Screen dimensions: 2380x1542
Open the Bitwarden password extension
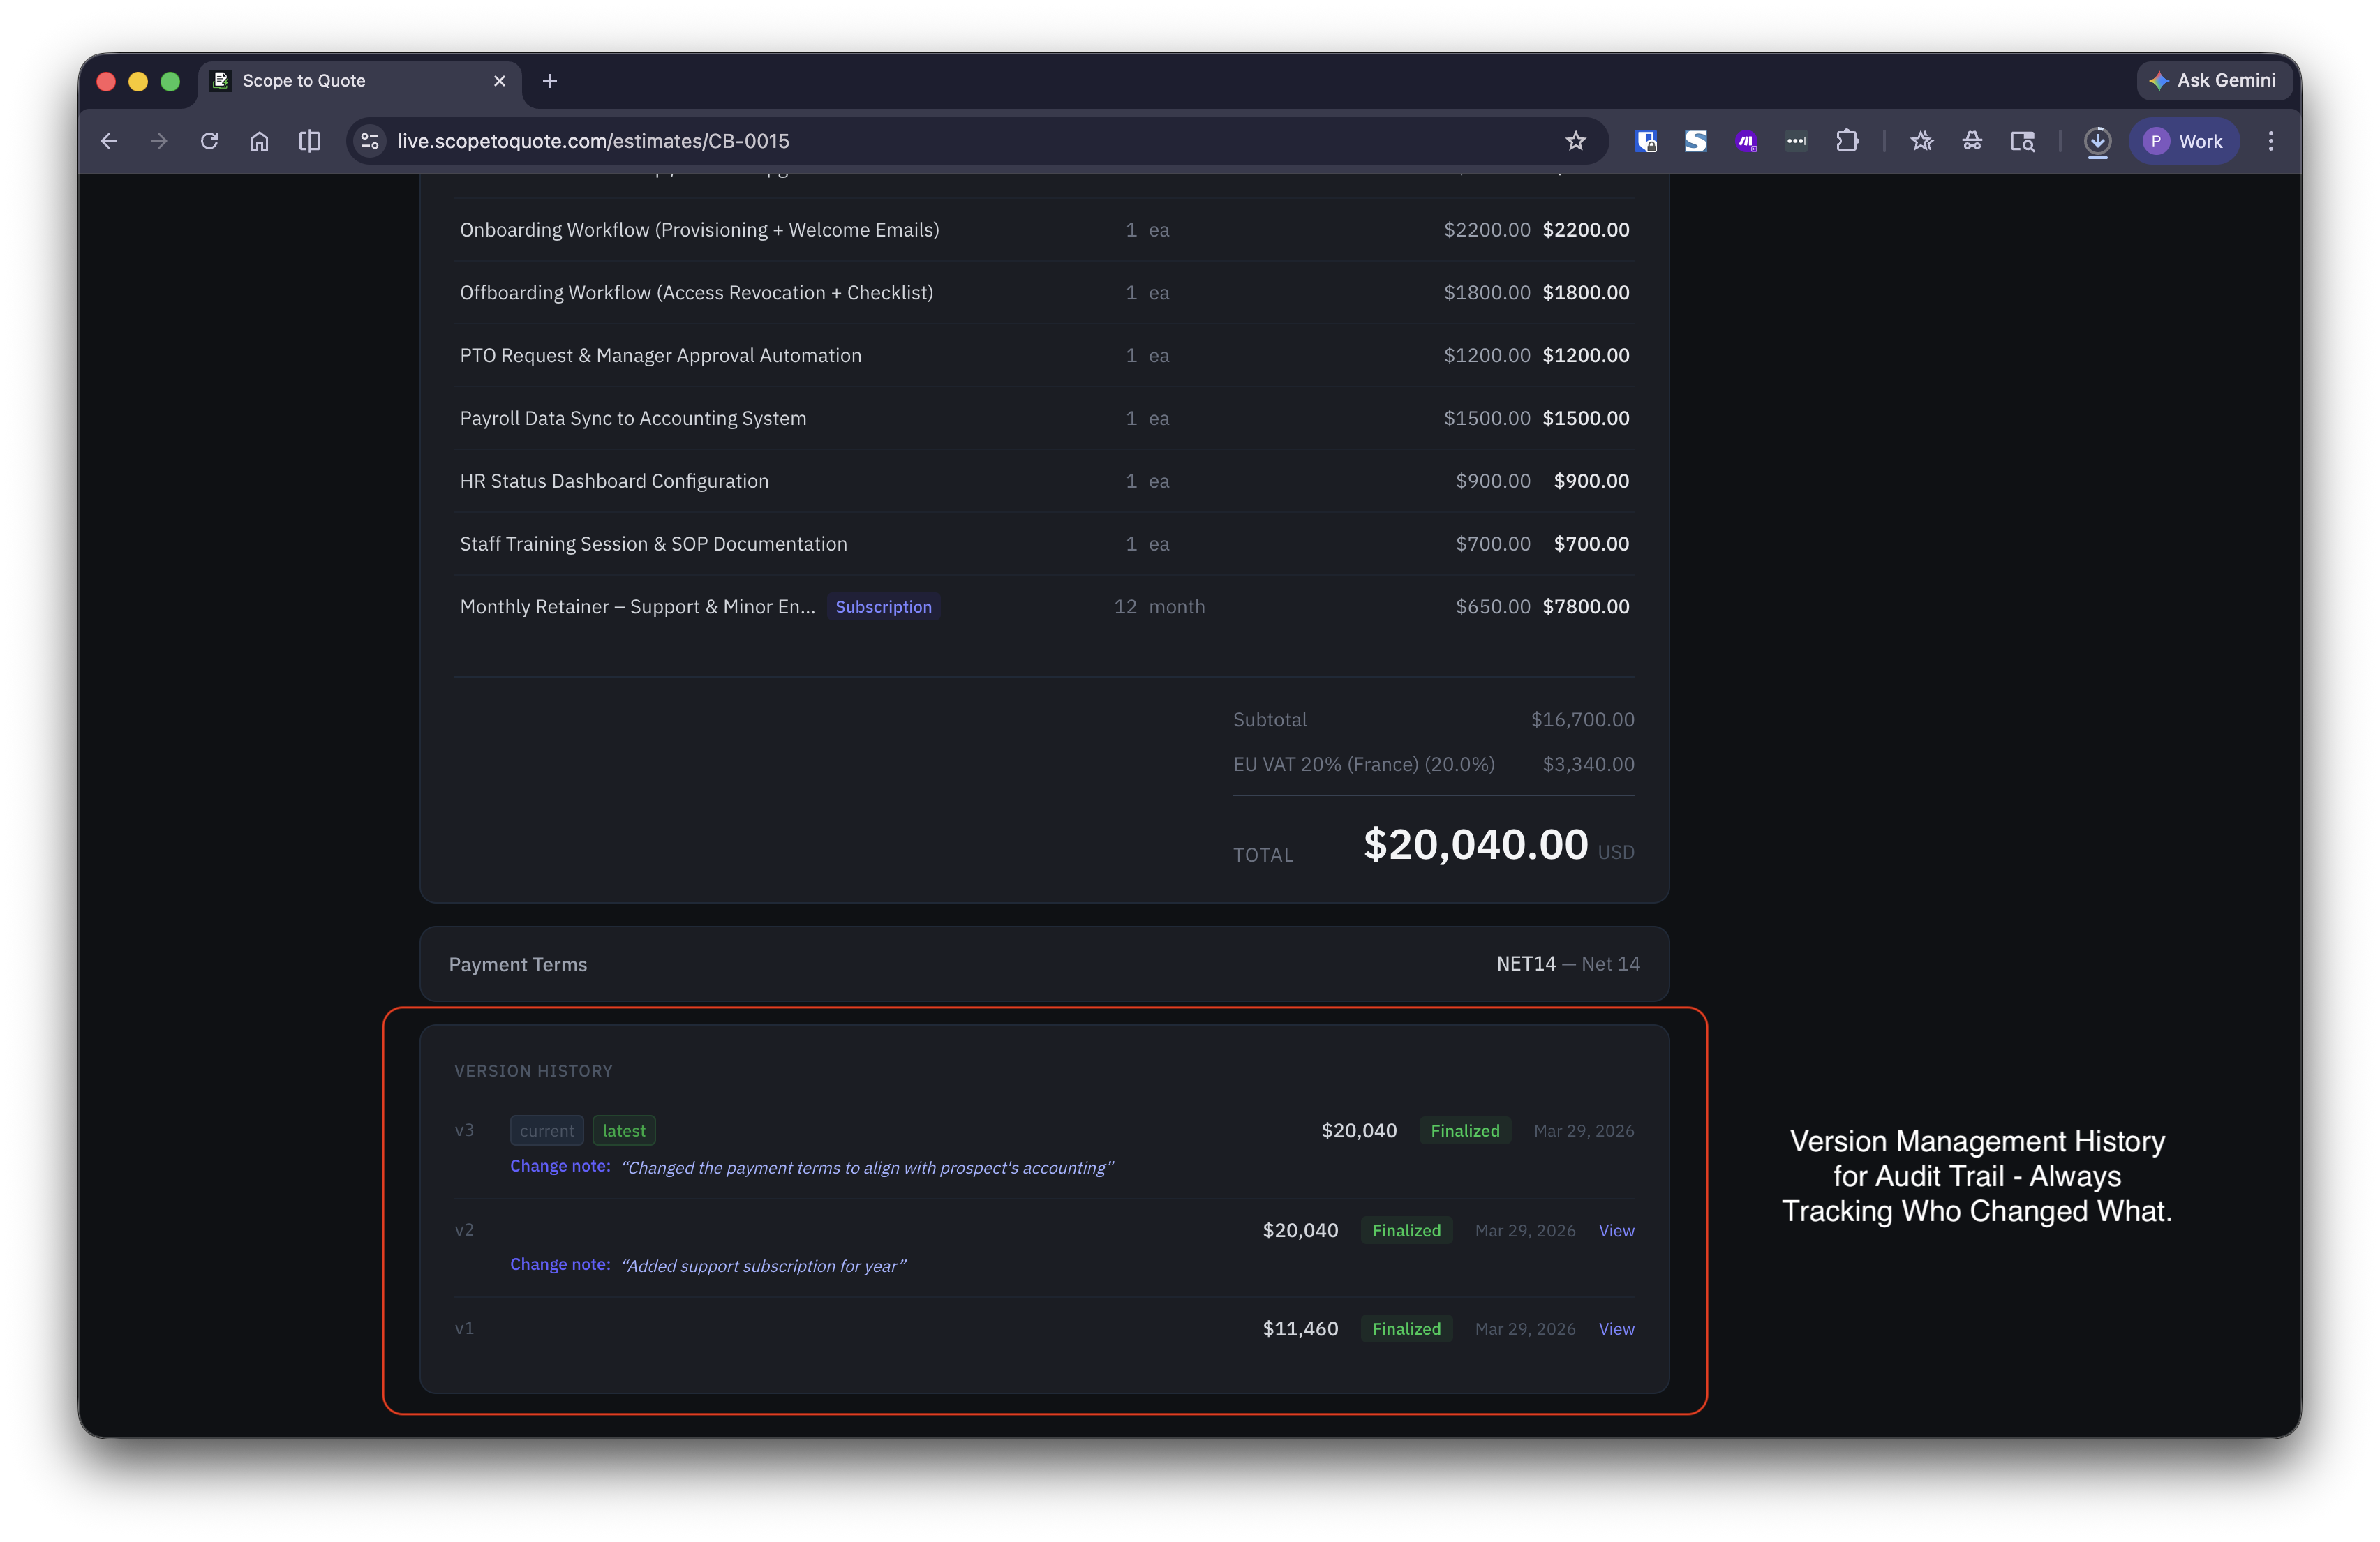tap(1645, 141)
